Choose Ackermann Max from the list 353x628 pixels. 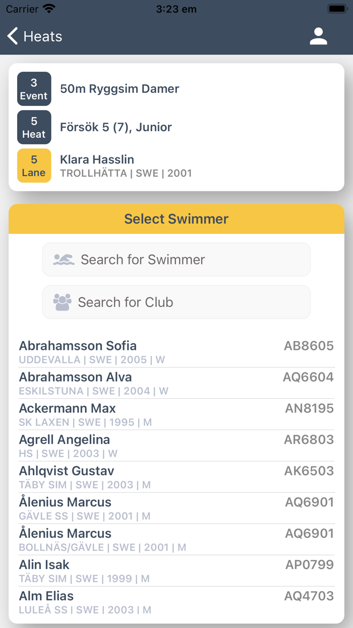[x=177, y=414]
